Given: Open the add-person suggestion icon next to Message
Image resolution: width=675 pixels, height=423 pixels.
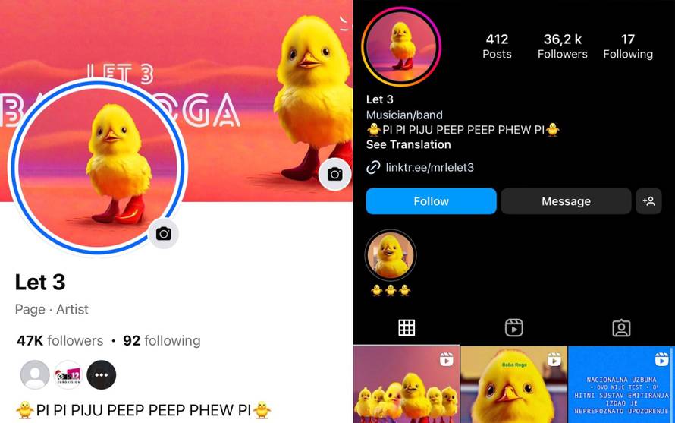Looking at the screenshot, I should click(x=648, y=201).
